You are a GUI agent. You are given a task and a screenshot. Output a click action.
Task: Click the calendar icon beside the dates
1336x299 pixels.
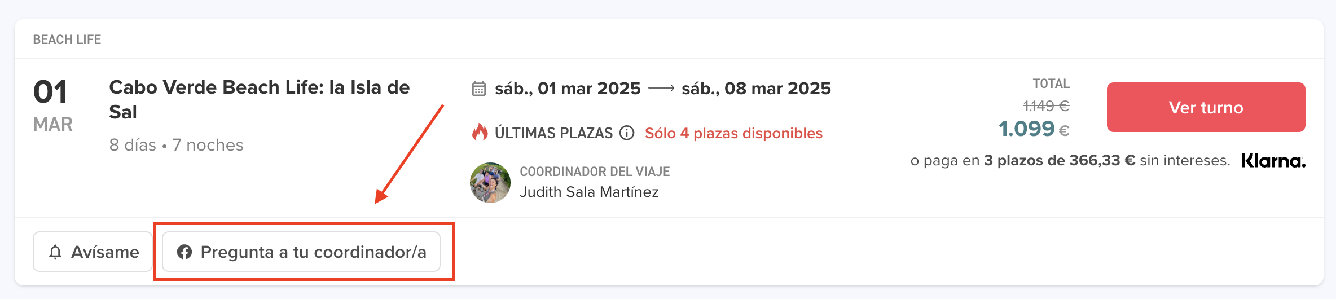tap(479, 89)
